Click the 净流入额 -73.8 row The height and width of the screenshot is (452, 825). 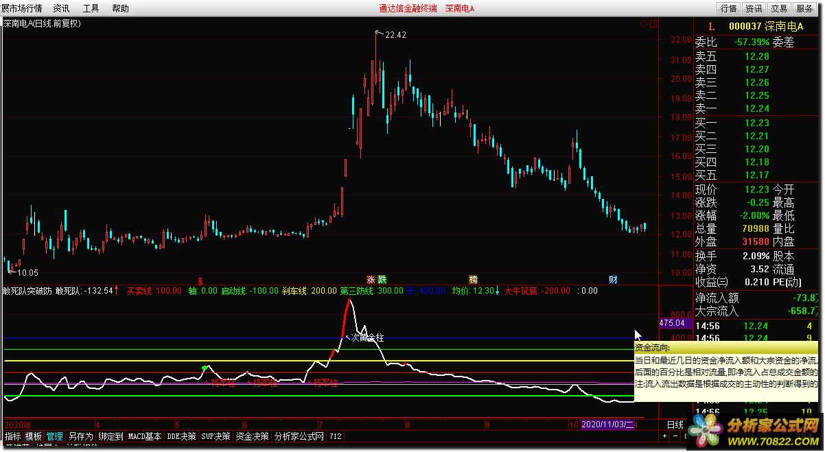pos(756,298)
